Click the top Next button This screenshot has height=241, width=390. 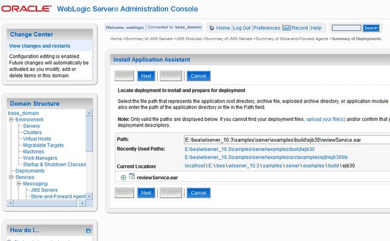coord(146,76)
